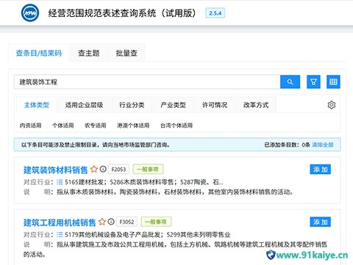Open the filter funnel icon
This screenshot has height=265, width=353.
click(313, 81)
